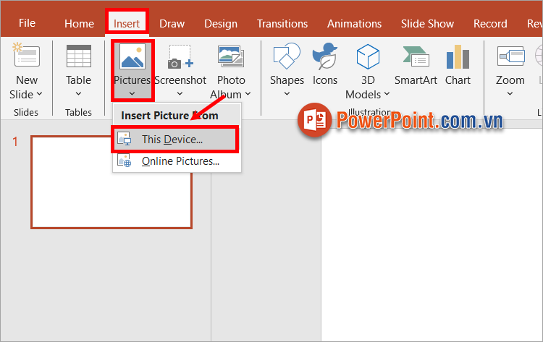The image size is (543, 342).
Task: Click the Chart label
Action: (x=458, y=80)
